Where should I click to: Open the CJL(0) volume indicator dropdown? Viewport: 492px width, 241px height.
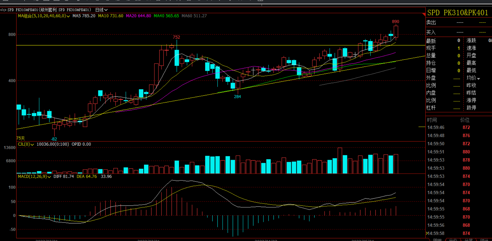coord(32,145)
